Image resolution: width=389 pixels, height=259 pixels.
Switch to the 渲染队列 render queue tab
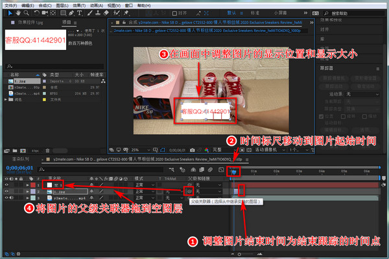point(20,159)
